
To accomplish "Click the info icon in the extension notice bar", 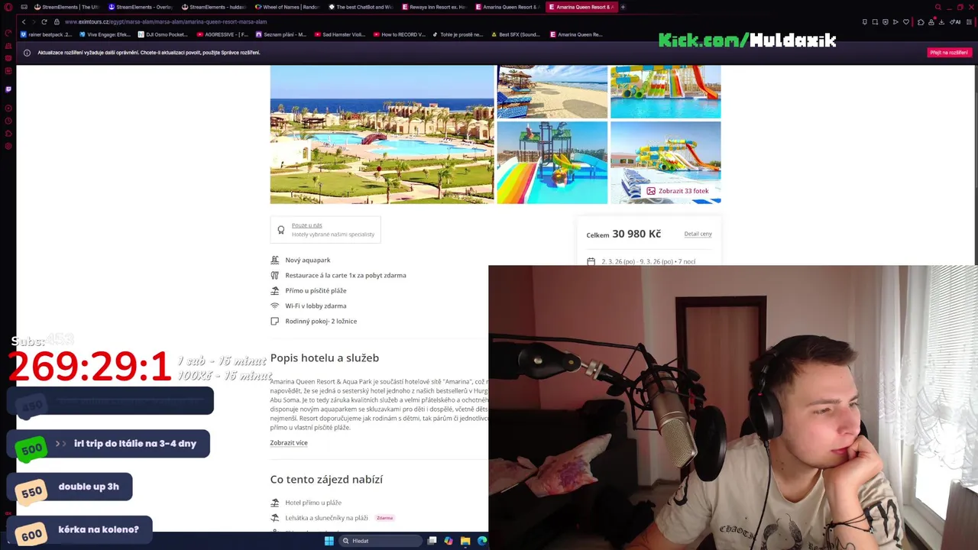I will [x=27, y=53].
